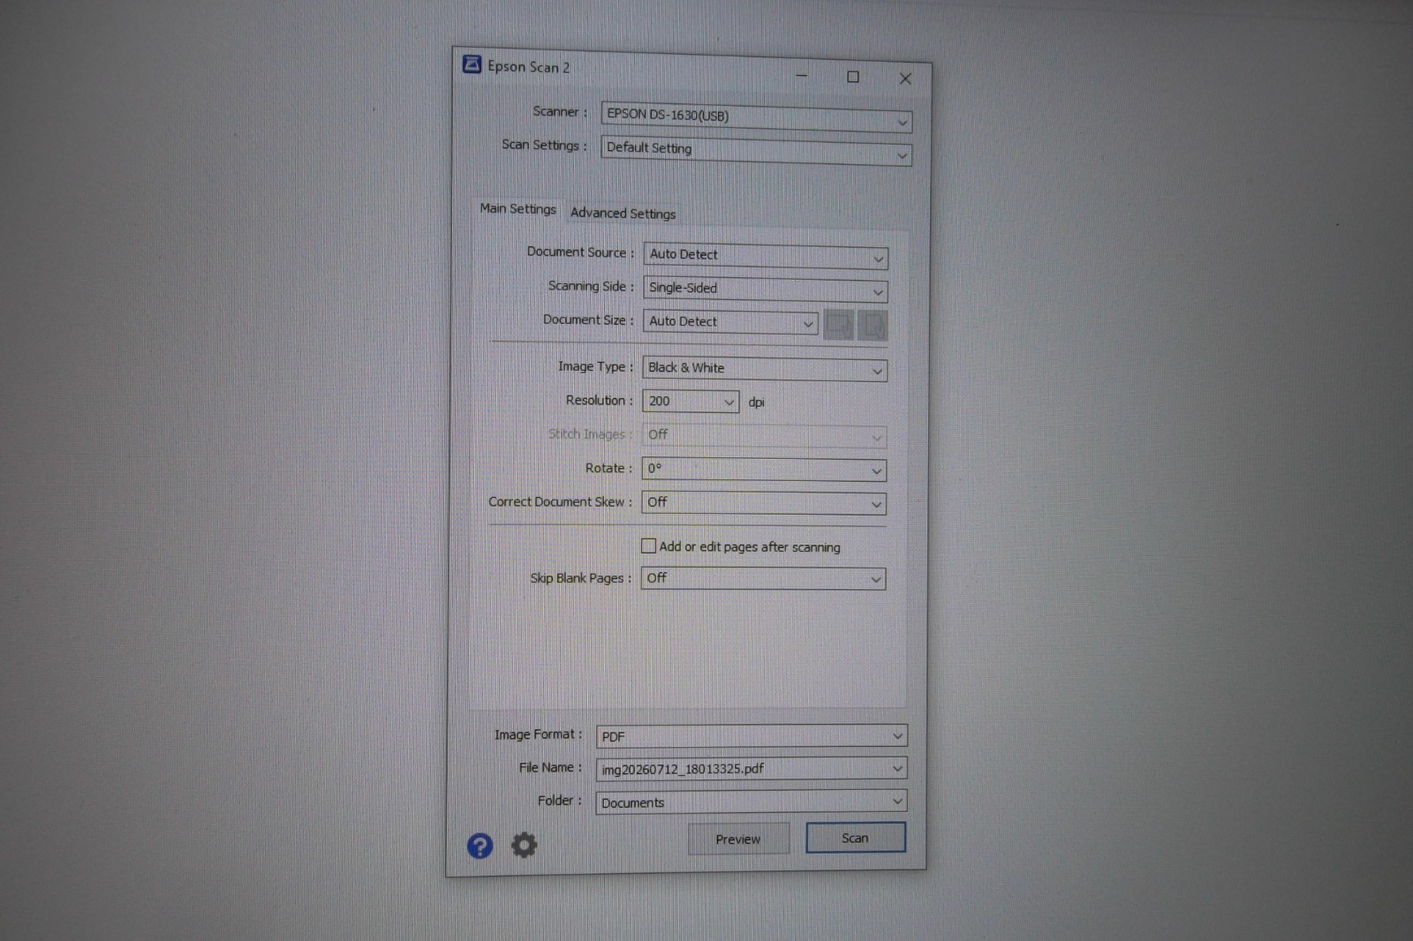
Task: Open the Document Source dropdown
Action: [x=766, y=256]
